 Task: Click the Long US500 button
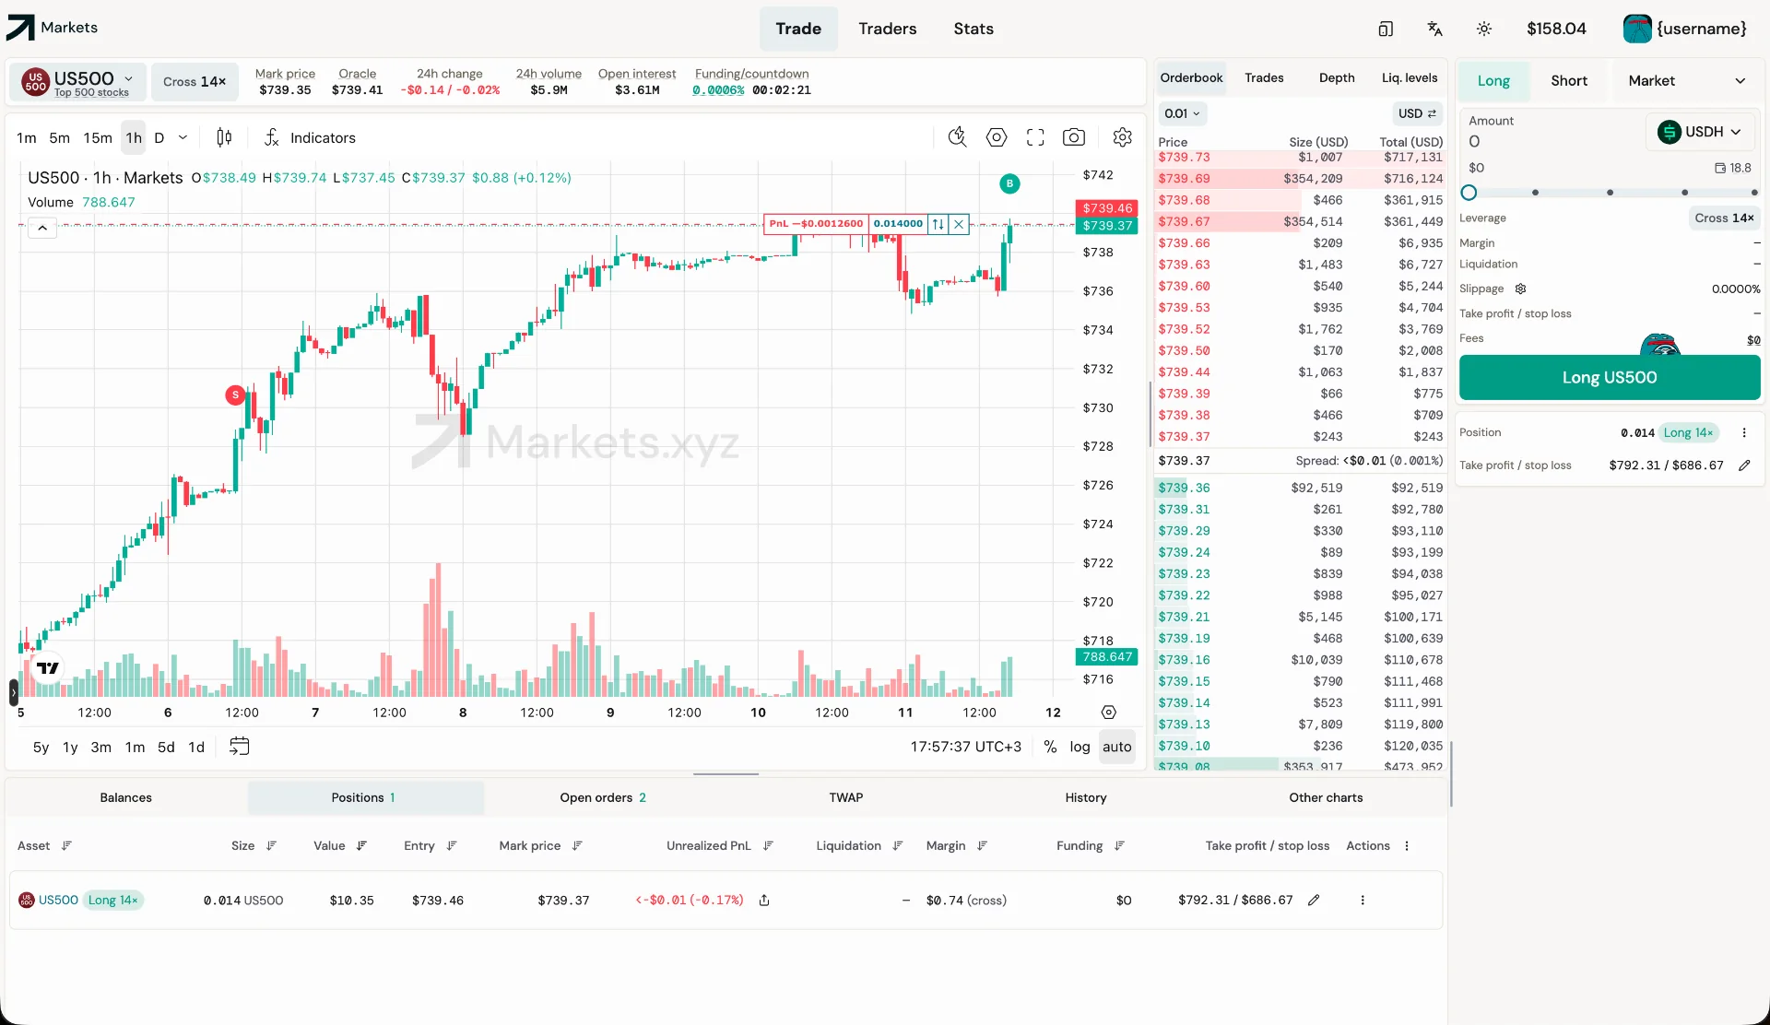1610,377
